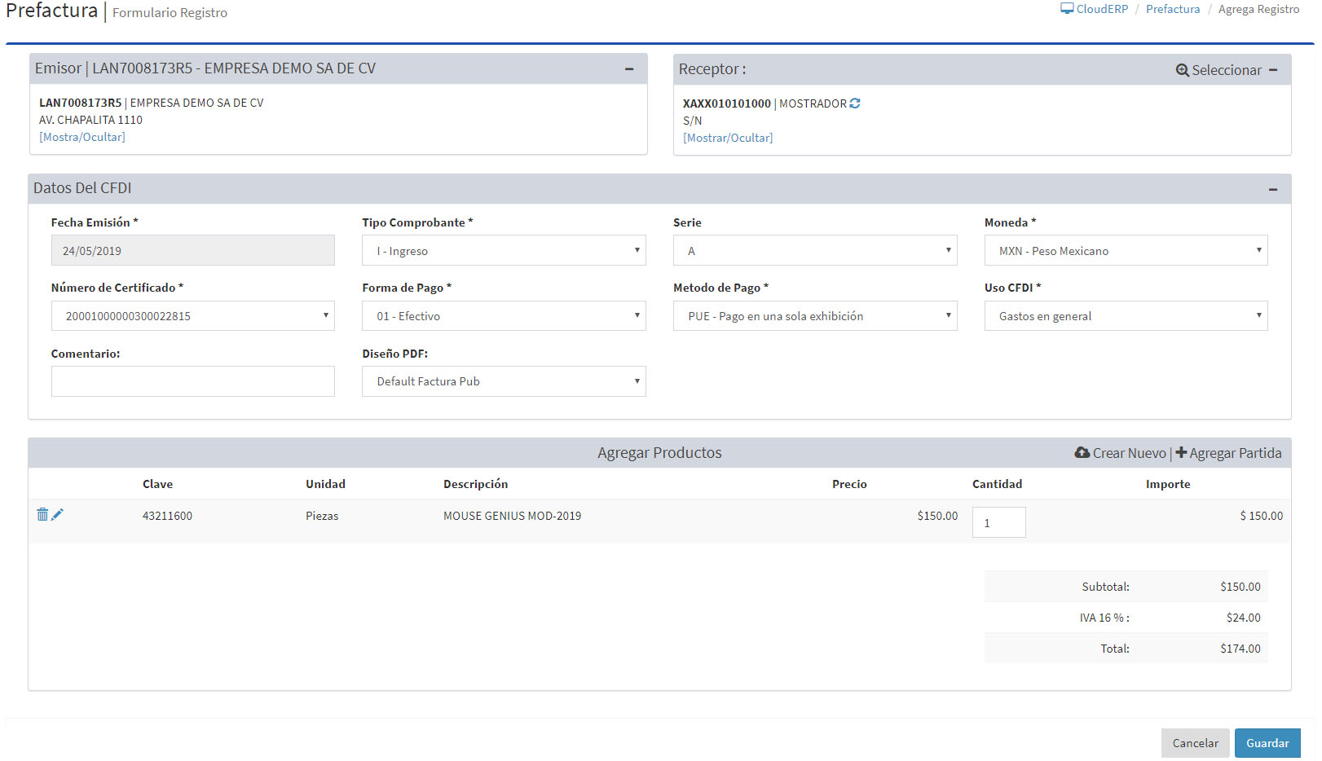Edit the MOUSE GENIUS row pencil icon
Viewport: 1322px width, 761px height.
click(57, 514)
